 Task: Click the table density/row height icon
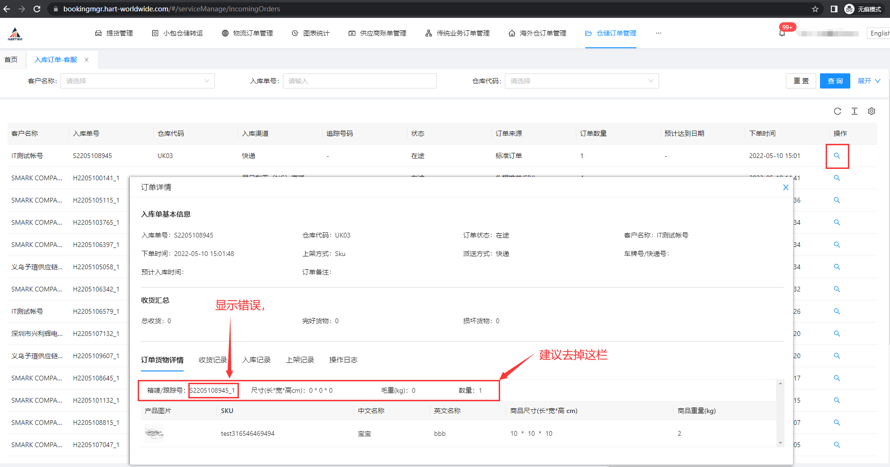pyautogui.click(x=855, y=111)
